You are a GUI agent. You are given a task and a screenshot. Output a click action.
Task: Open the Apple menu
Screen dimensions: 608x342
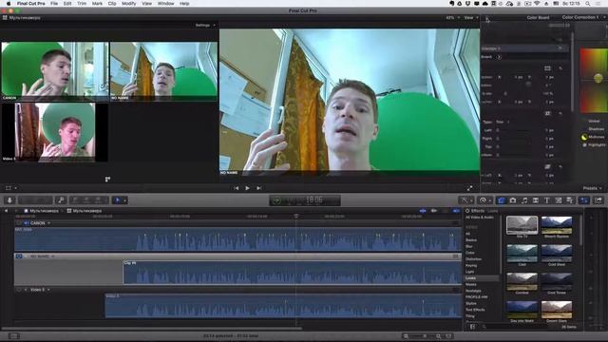(9, 3)
